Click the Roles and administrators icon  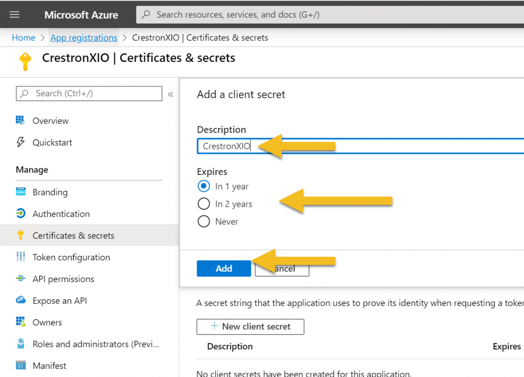[x=20, y=343]
